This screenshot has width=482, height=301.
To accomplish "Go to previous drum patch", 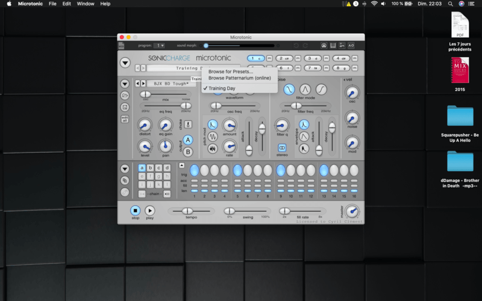I will [x=137, y=83].
